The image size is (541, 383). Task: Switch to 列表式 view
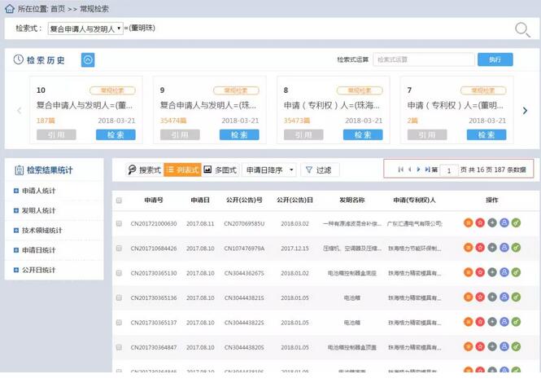click(x=182, y=169)
